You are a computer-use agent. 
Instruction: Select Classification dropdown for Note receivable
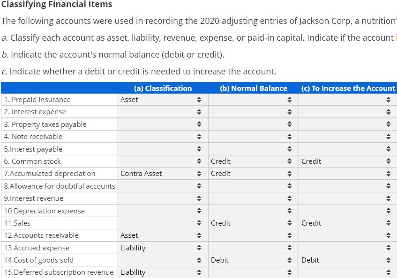(163, 137)
